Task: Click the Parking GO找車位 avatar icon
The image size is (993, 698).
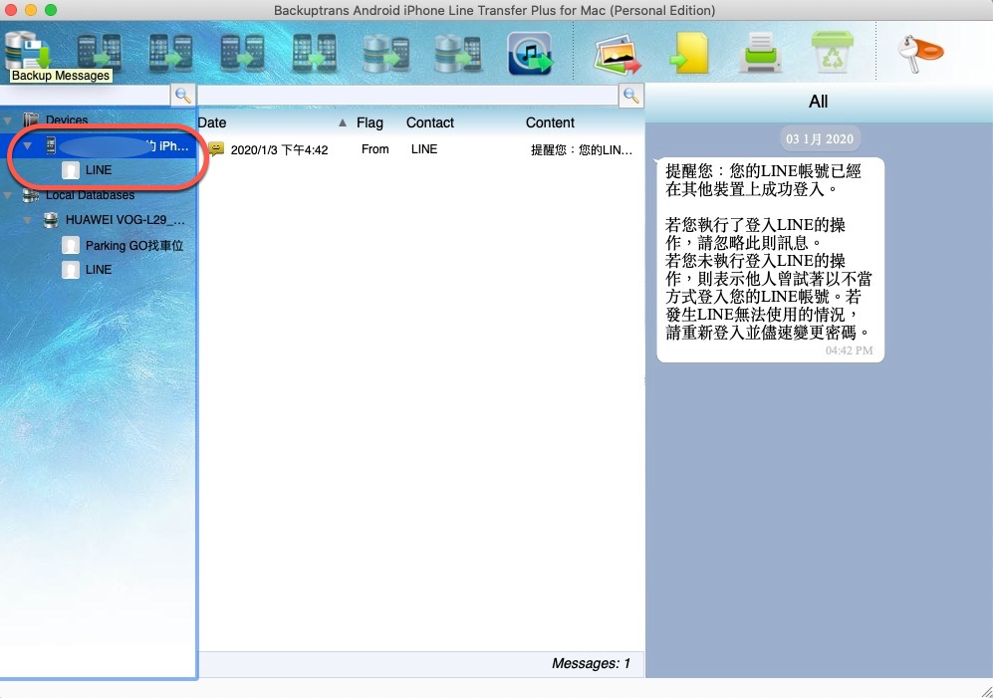Action: (x=71, y=245)
